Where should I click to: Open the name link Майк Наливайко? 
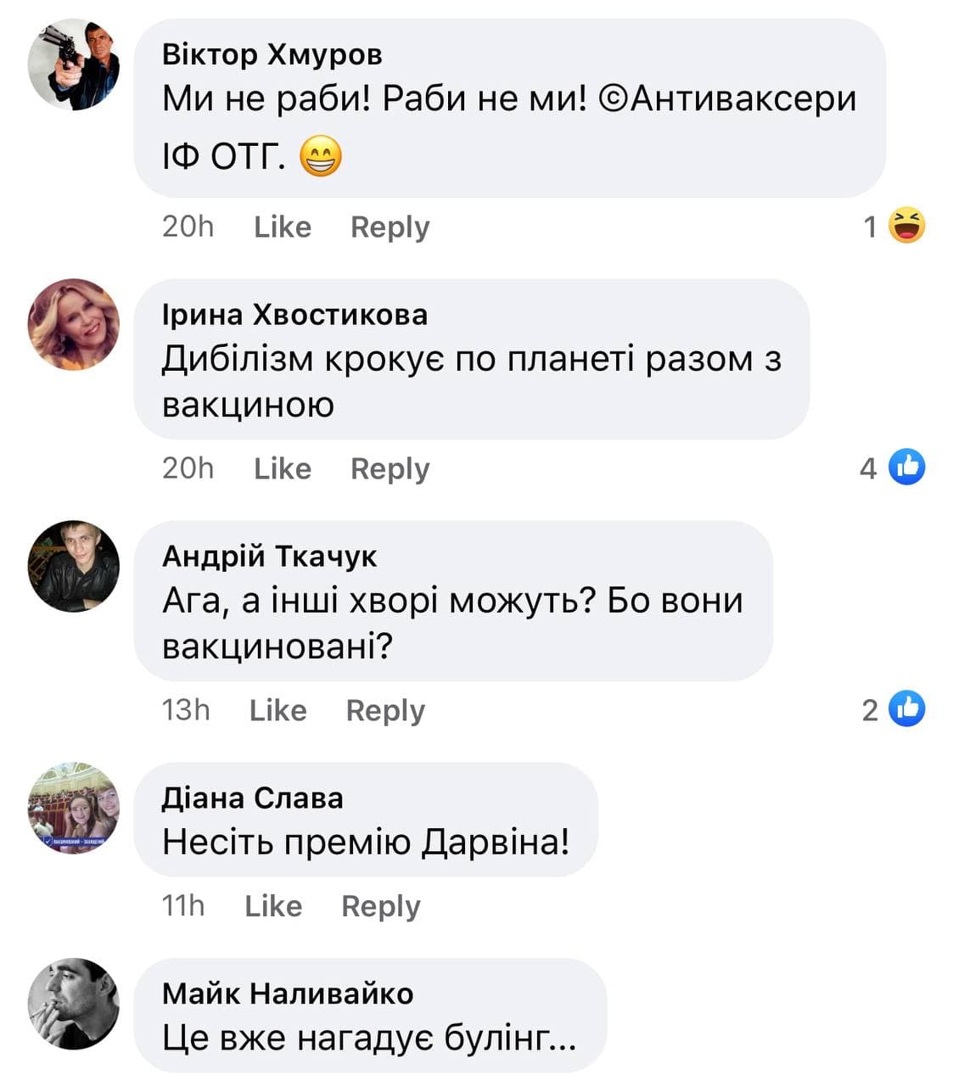(288, 994)
